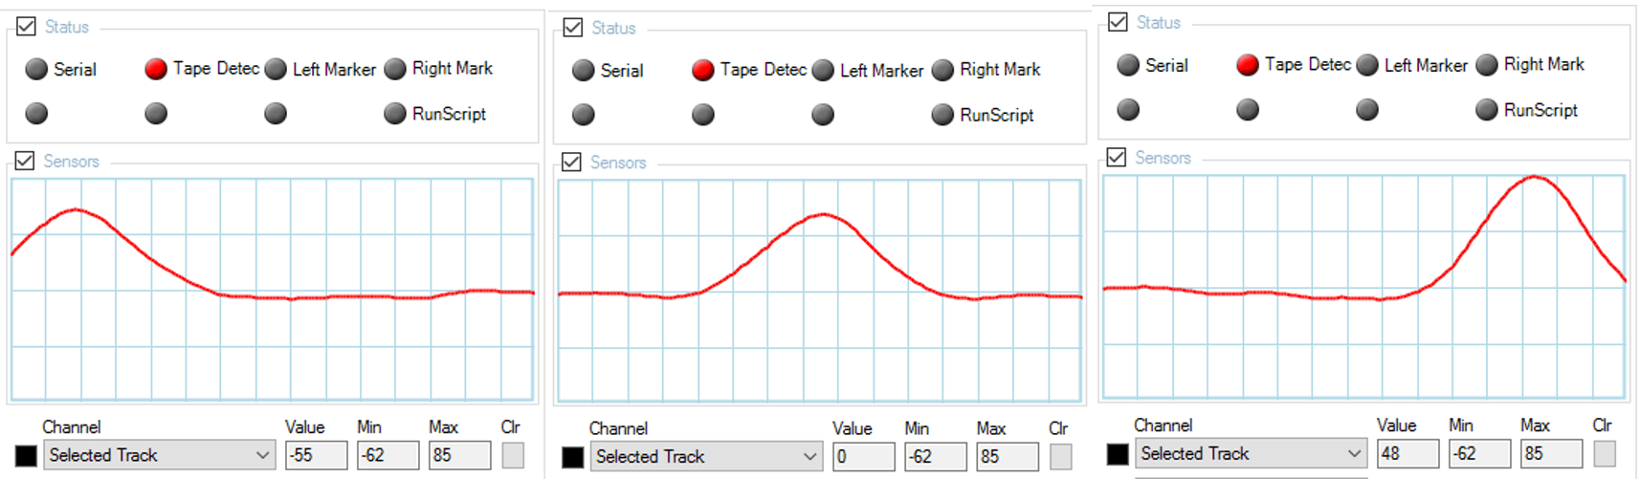
Task: Click the Min field showing -62 in left panel
Action: [388, 455]
